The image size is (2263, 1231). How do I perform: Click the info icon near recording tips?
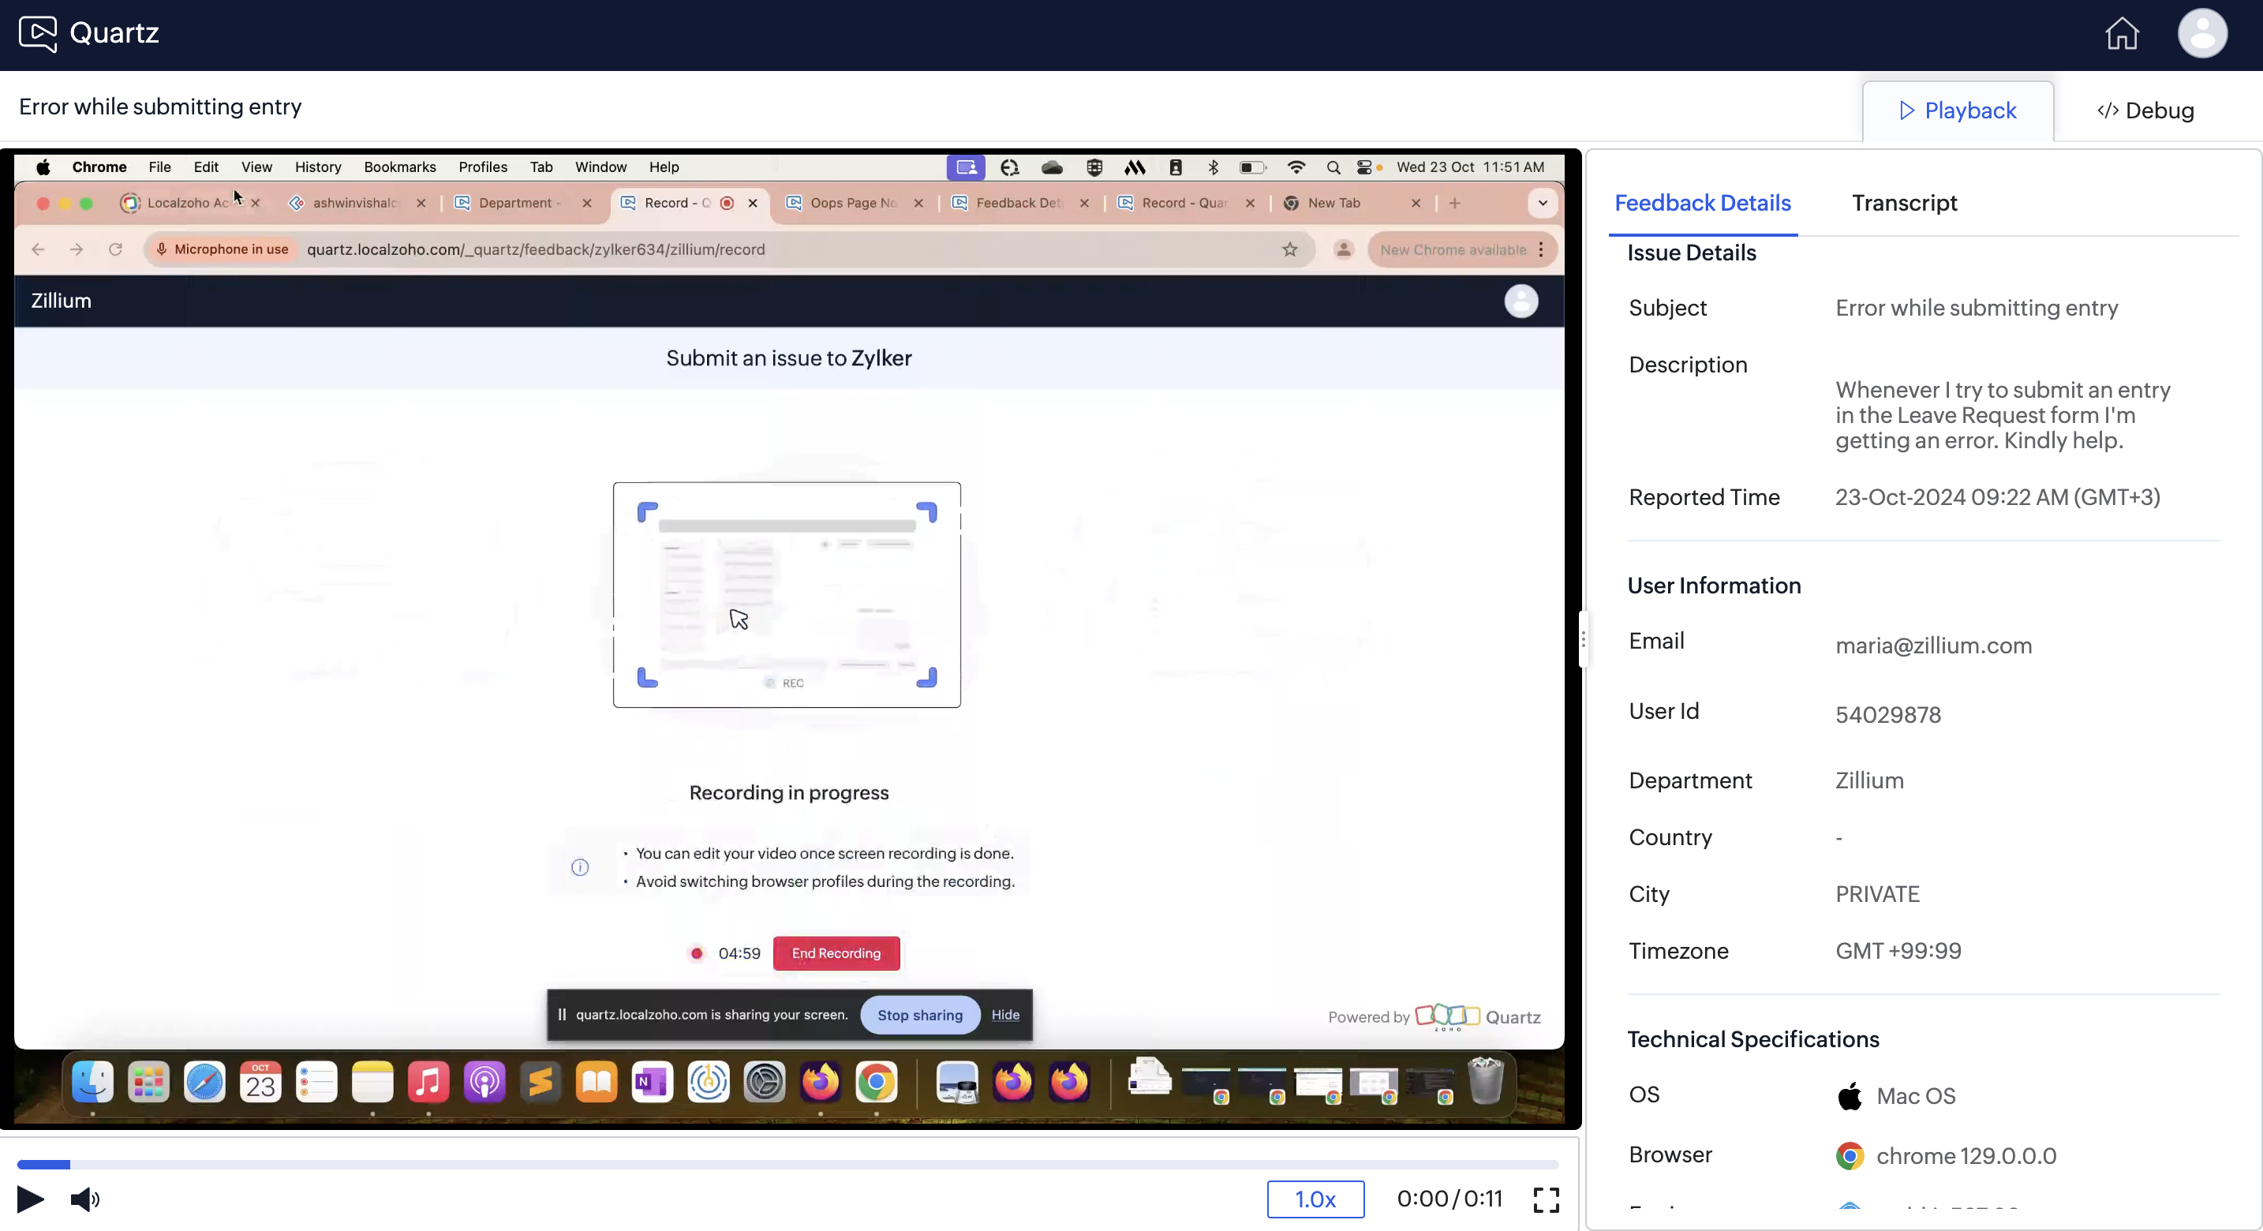click(x=580, y=867)
